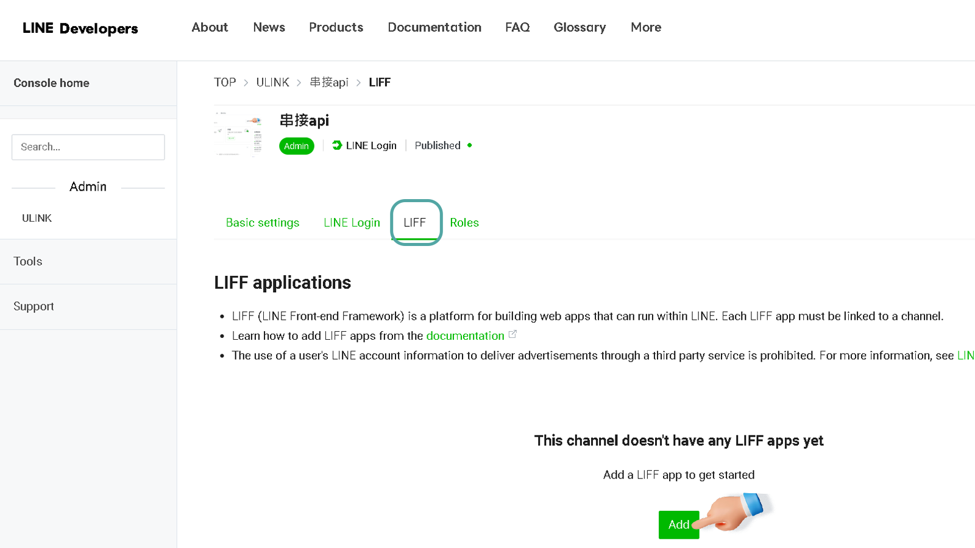Click the Add button for LIFF app

pos(679,525)
